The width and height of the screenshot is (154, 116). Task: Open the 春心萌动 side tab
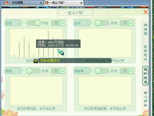pos(146,99)
